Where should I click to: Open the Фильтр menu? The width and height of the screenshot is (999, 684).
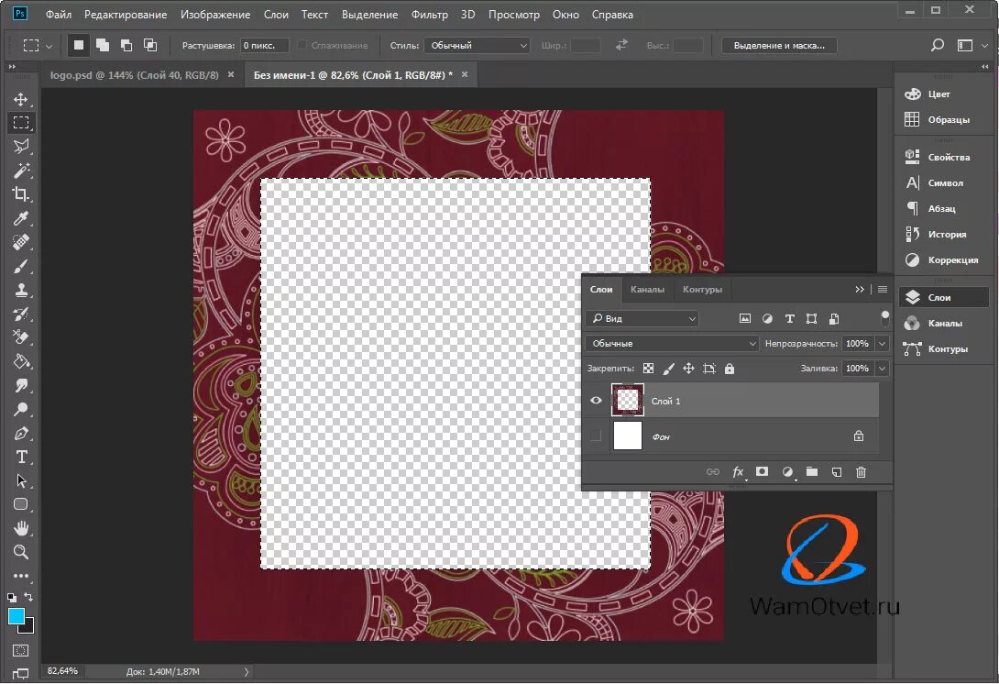click(430, 14)
